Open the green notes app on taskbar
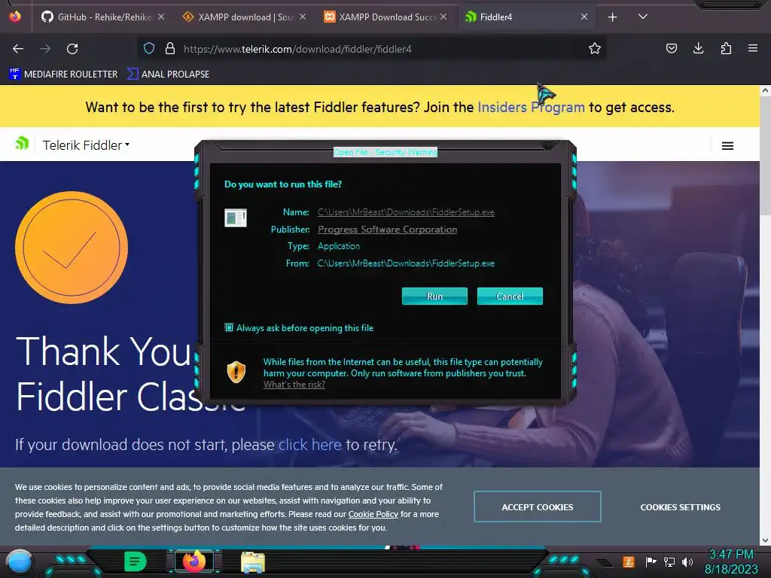This screenshot has height=578, width=771. click(136, 561)
